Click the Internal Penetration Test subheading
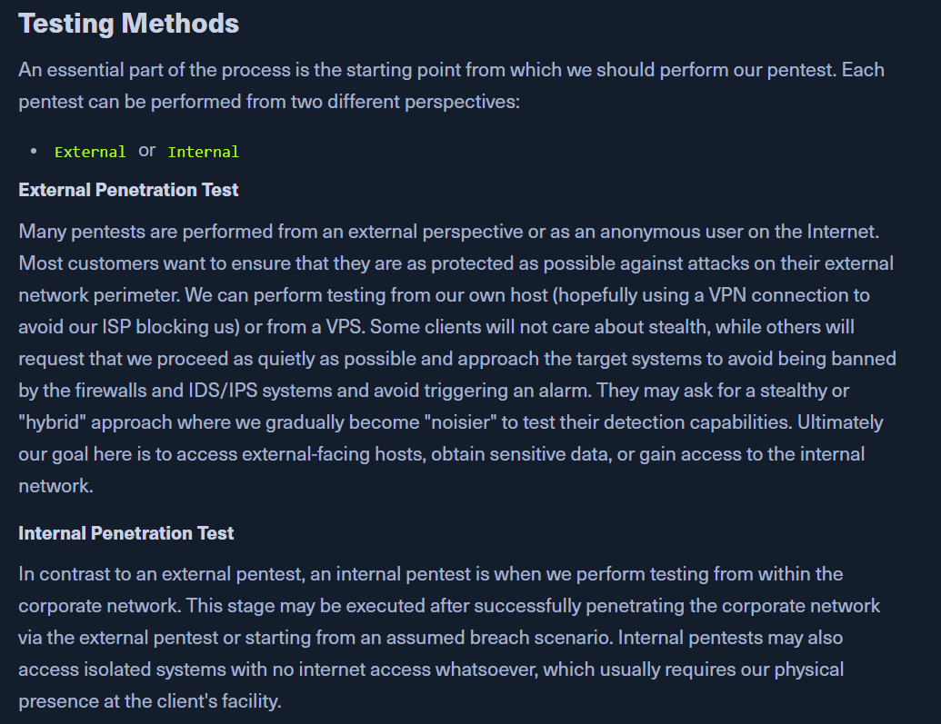 126,533
